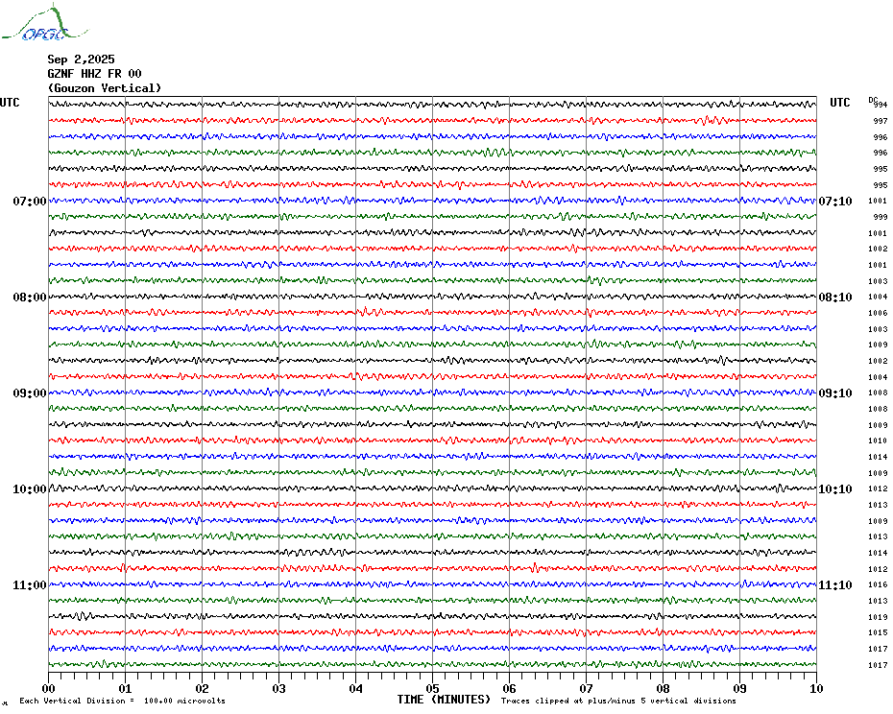Click the 10:00 UTC time label

coord(30,489)
